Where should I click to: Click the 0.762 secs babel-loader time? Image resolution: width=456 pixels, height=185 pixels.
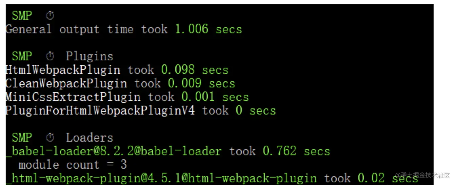click(x=297, y=151)
